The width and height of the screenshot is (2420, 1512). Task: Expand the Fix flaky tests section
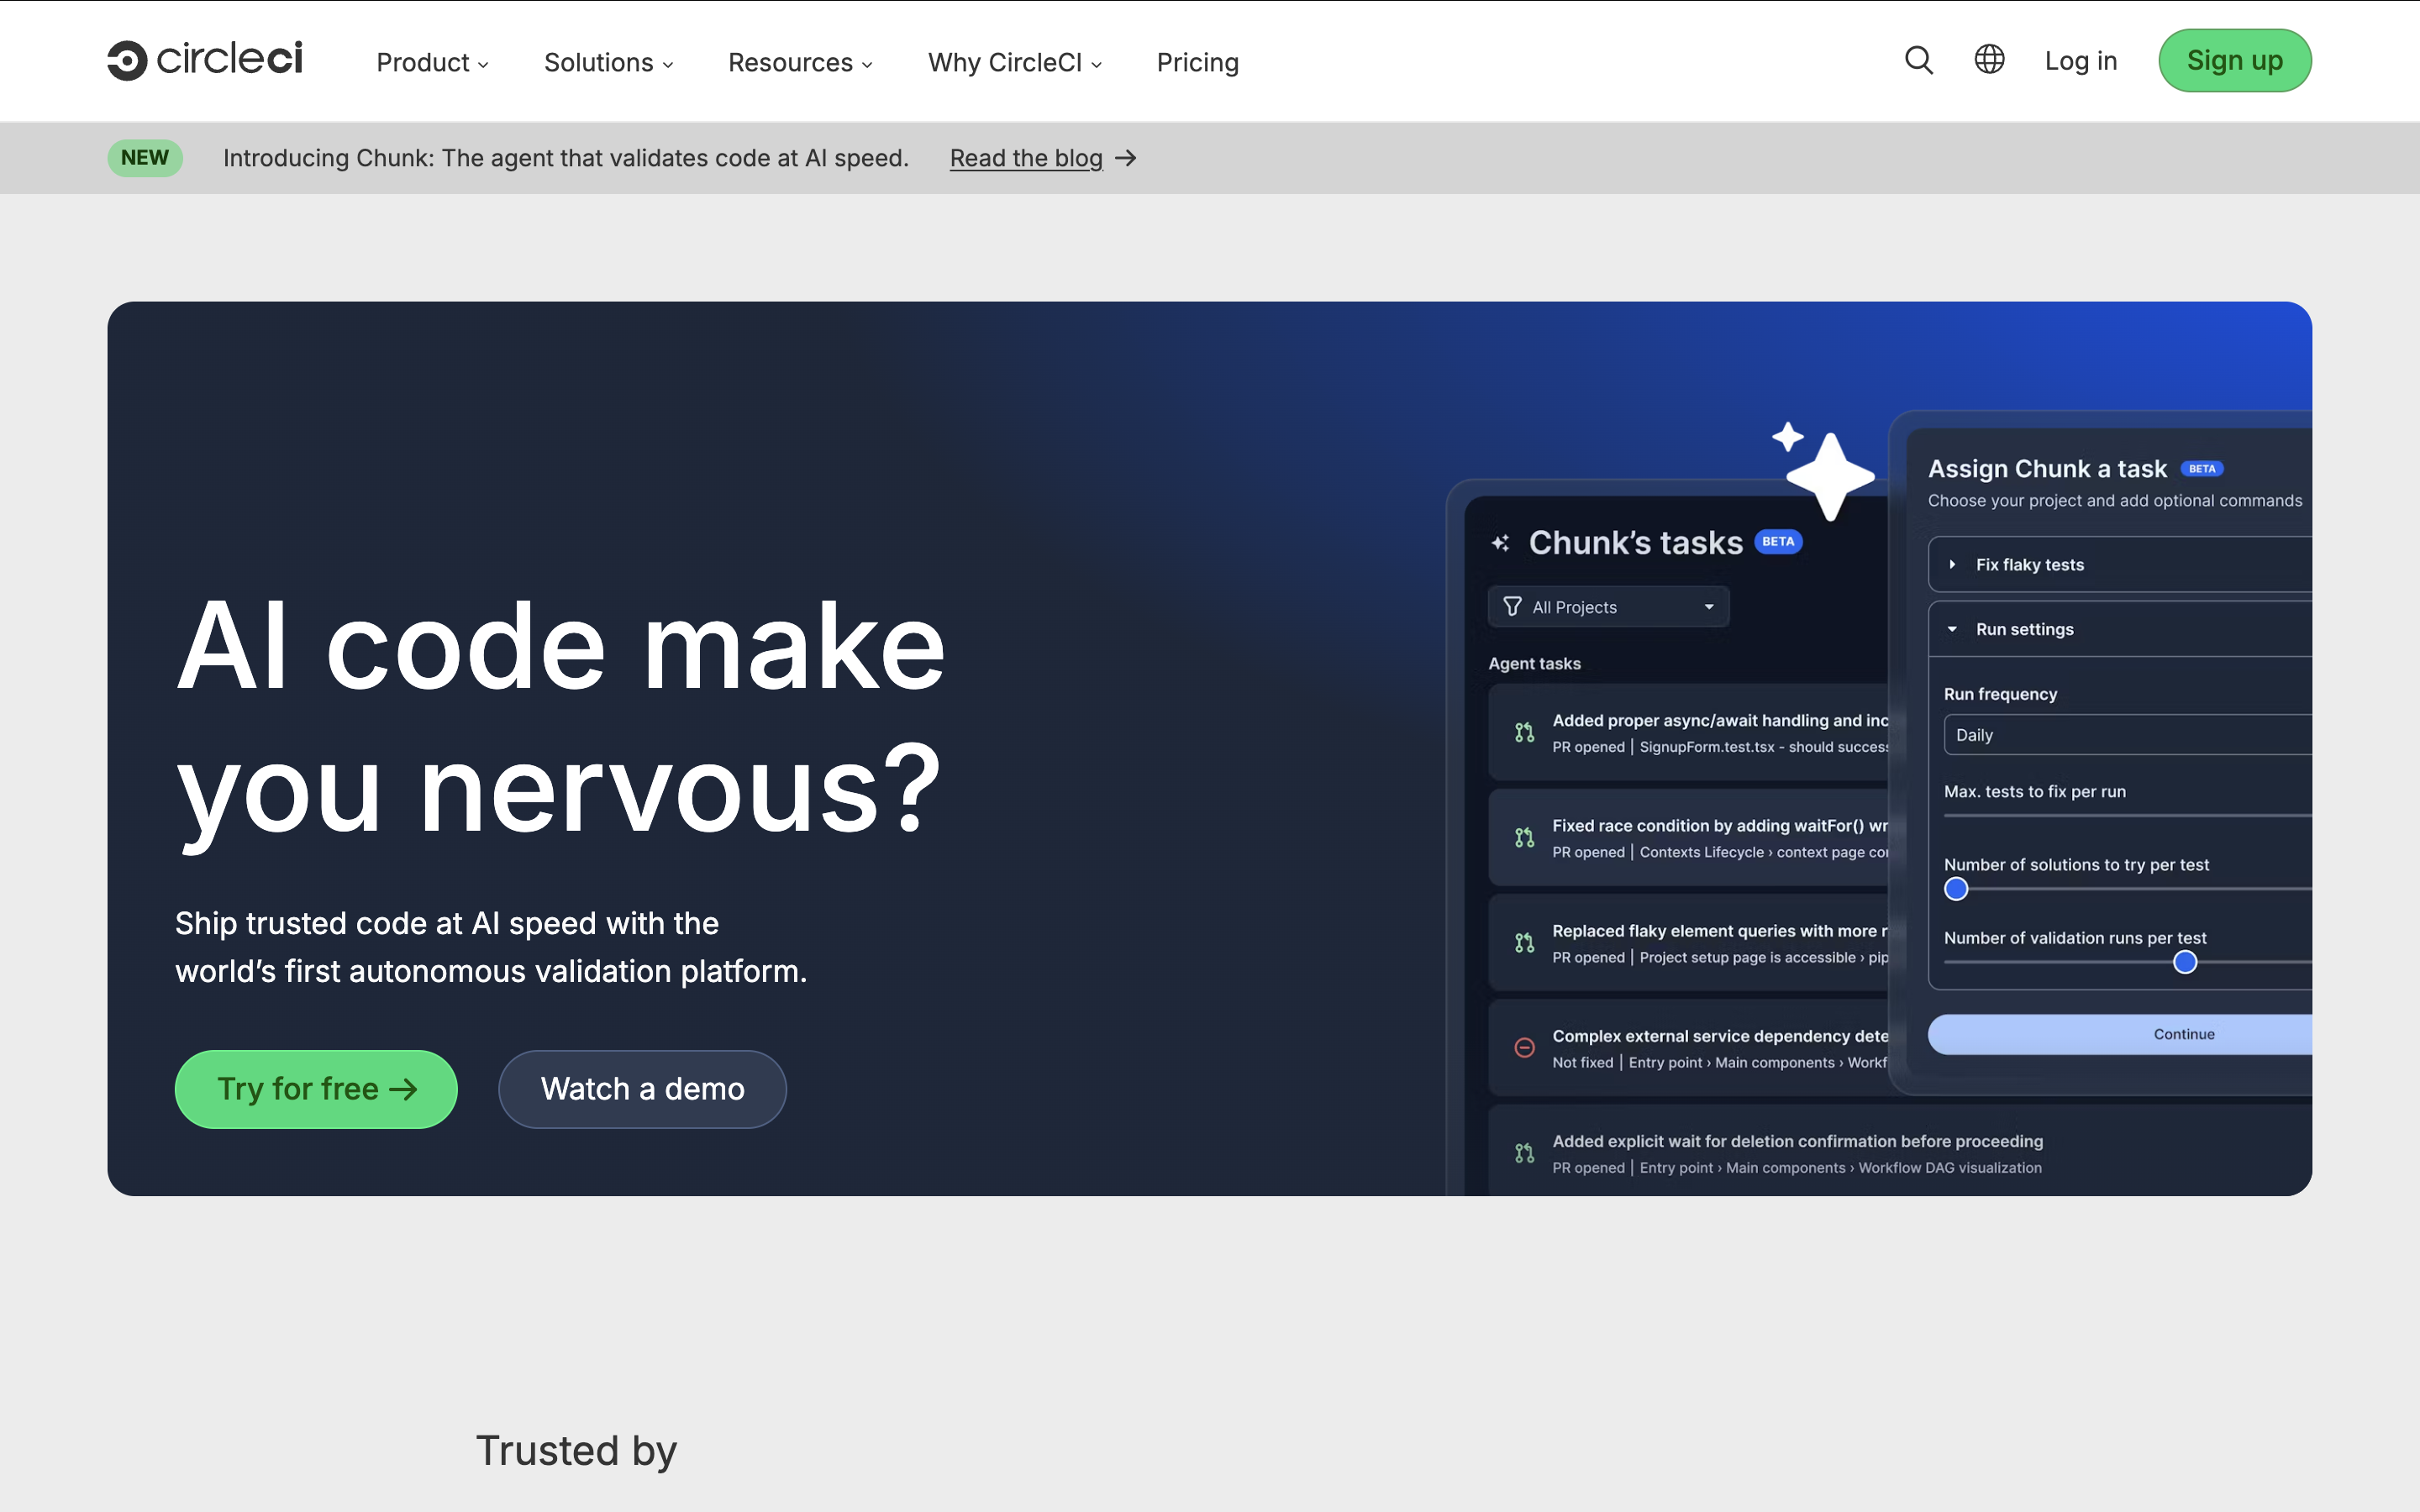pos(2029,565)
